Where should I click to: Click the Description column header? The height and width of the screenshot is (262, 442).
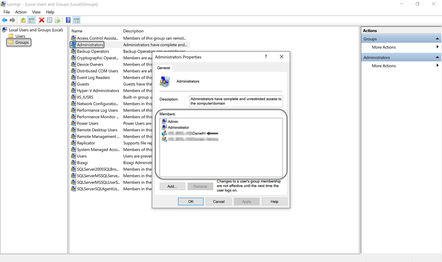(x=156, y=31)
